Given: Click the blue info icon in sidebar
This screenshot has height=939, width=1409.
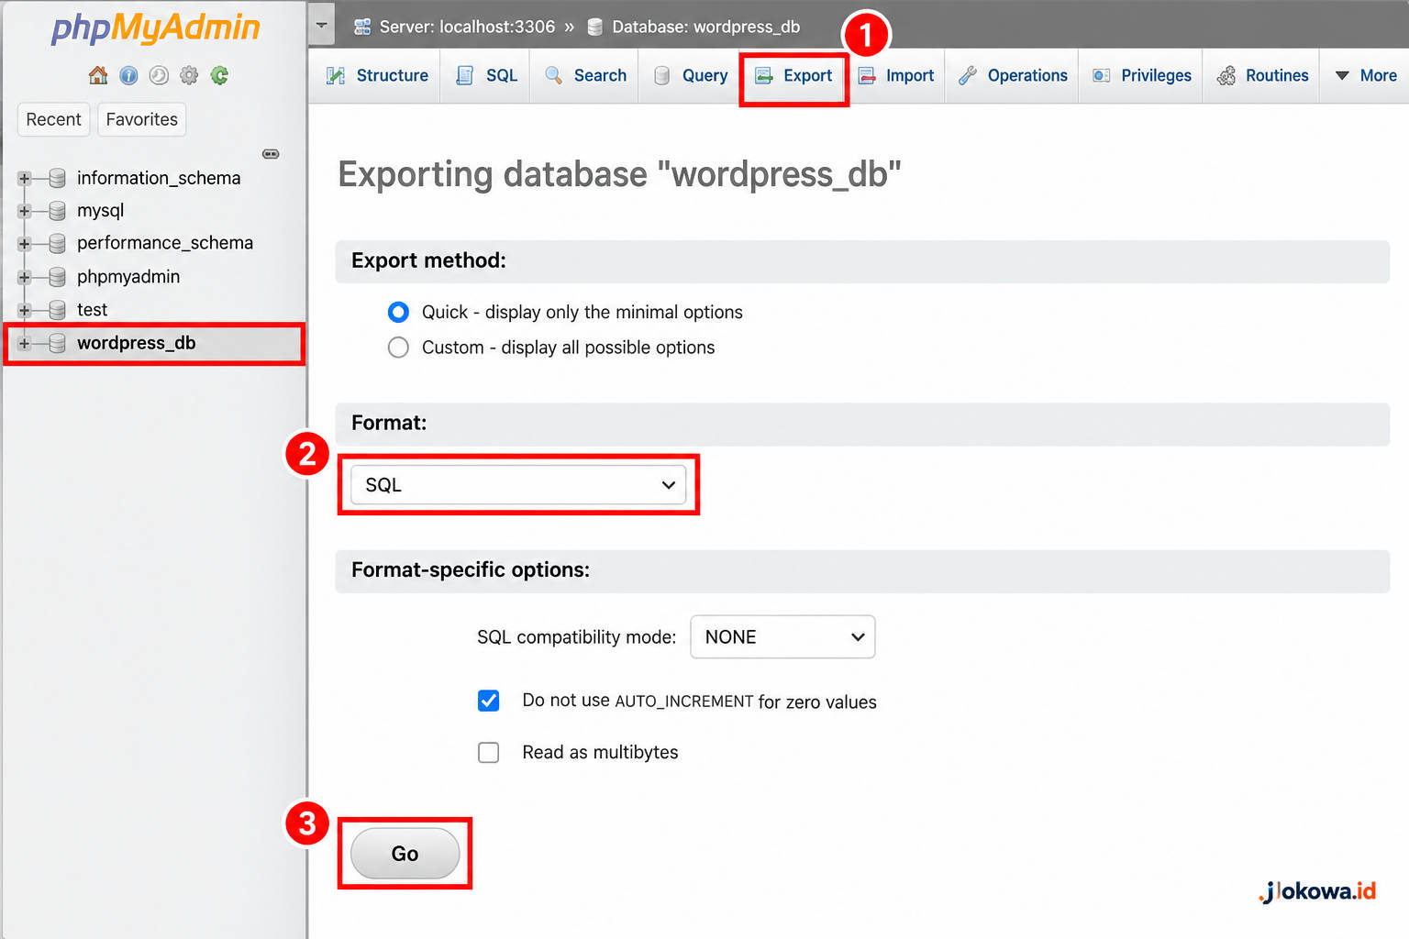Looking at the screenshot, I should (128, 75).
